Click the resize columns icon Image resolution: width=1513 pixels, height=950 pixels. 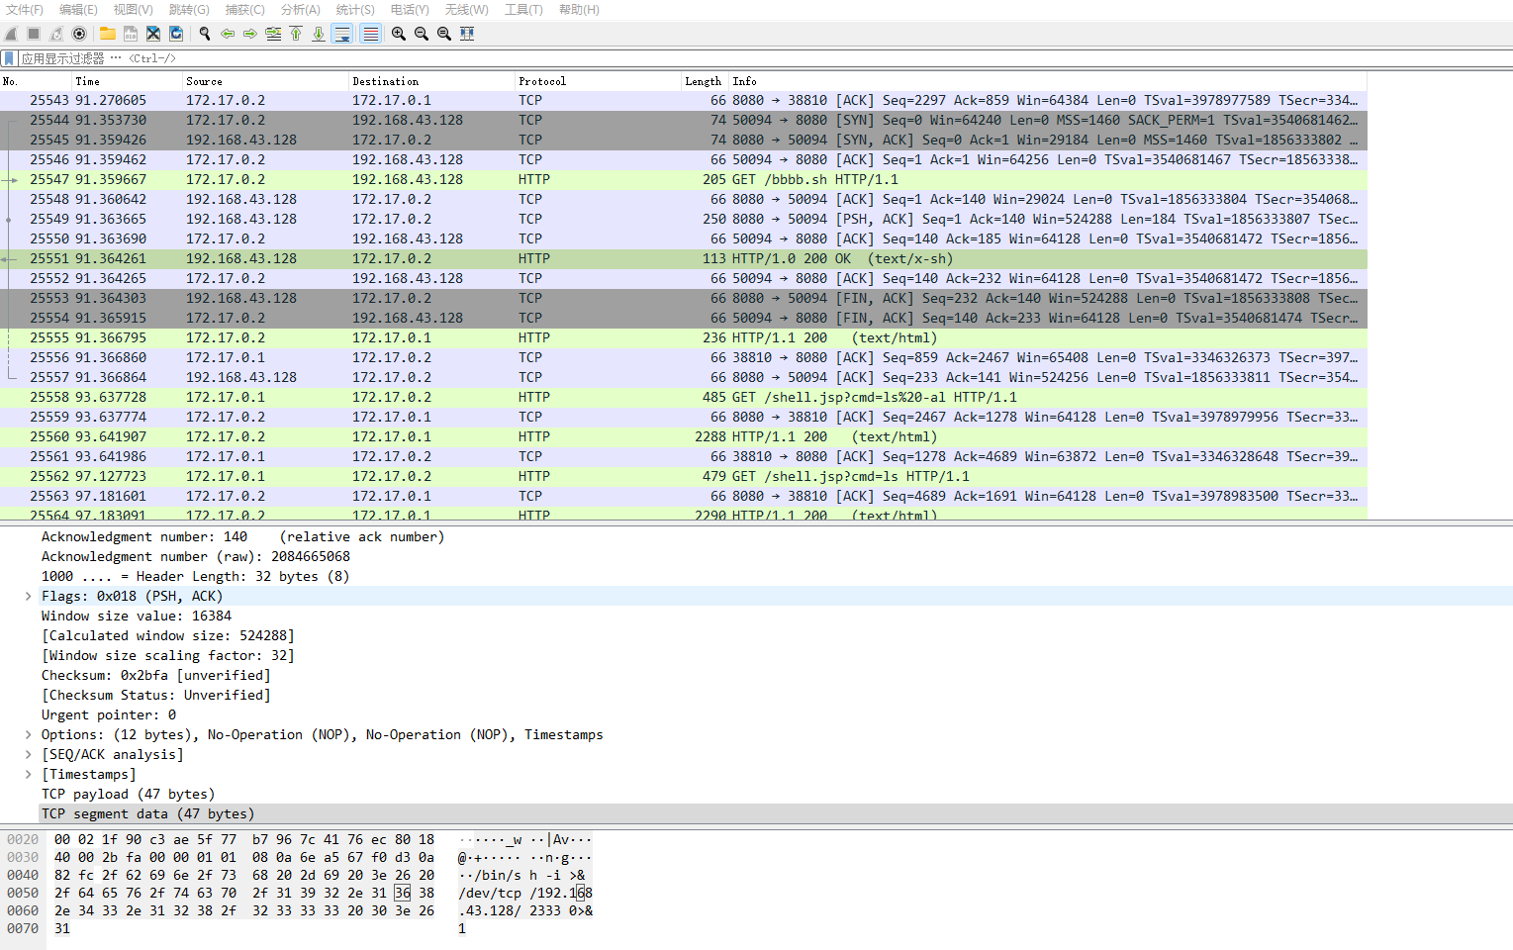coord(467,34)
